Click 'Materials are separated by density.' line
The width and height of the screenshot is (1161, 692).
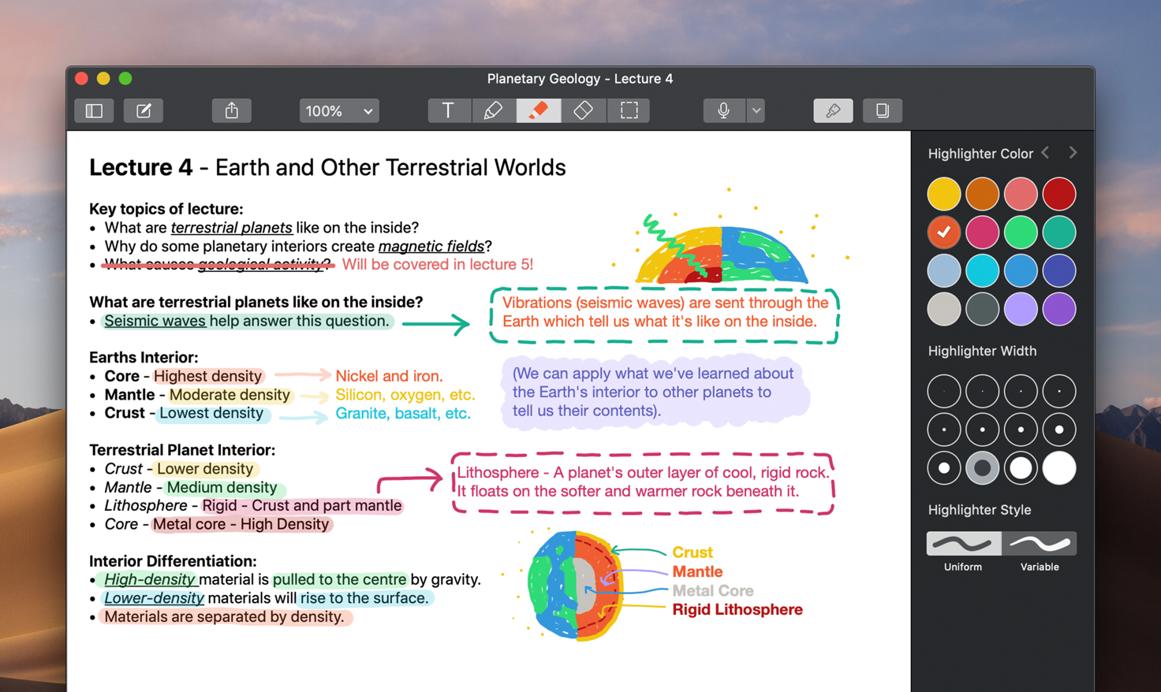pyautogui.click(x=224, y=617)
